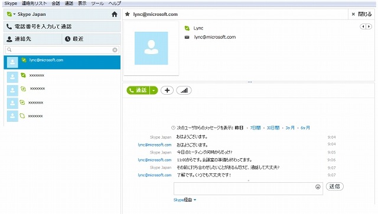This screenshot has height=214, width=378.
Task: Open the ヘルプ menu
Action: coord(115,4)
